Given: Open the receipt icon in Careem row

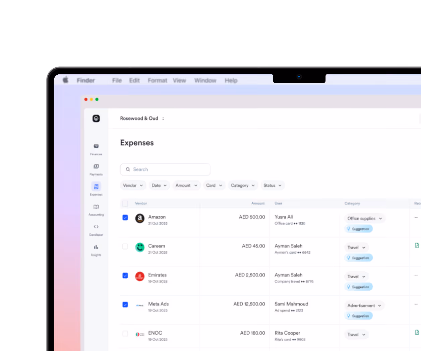Looking at the screenshot, I should [417, 245].
